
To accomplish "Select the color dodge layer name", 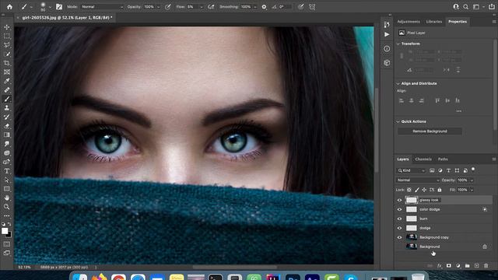I will coord(430,209).
